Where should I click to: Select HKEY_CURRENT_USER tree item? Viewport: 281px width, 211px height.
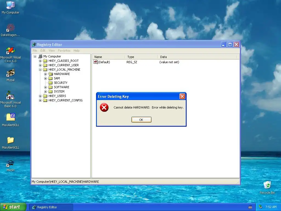pos(64,65)
